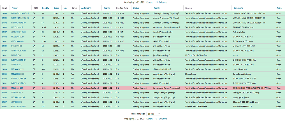Open request number 84897
The width and height of the screenshot is (287, 122).
pyautogui.click(x=4, y=102)
